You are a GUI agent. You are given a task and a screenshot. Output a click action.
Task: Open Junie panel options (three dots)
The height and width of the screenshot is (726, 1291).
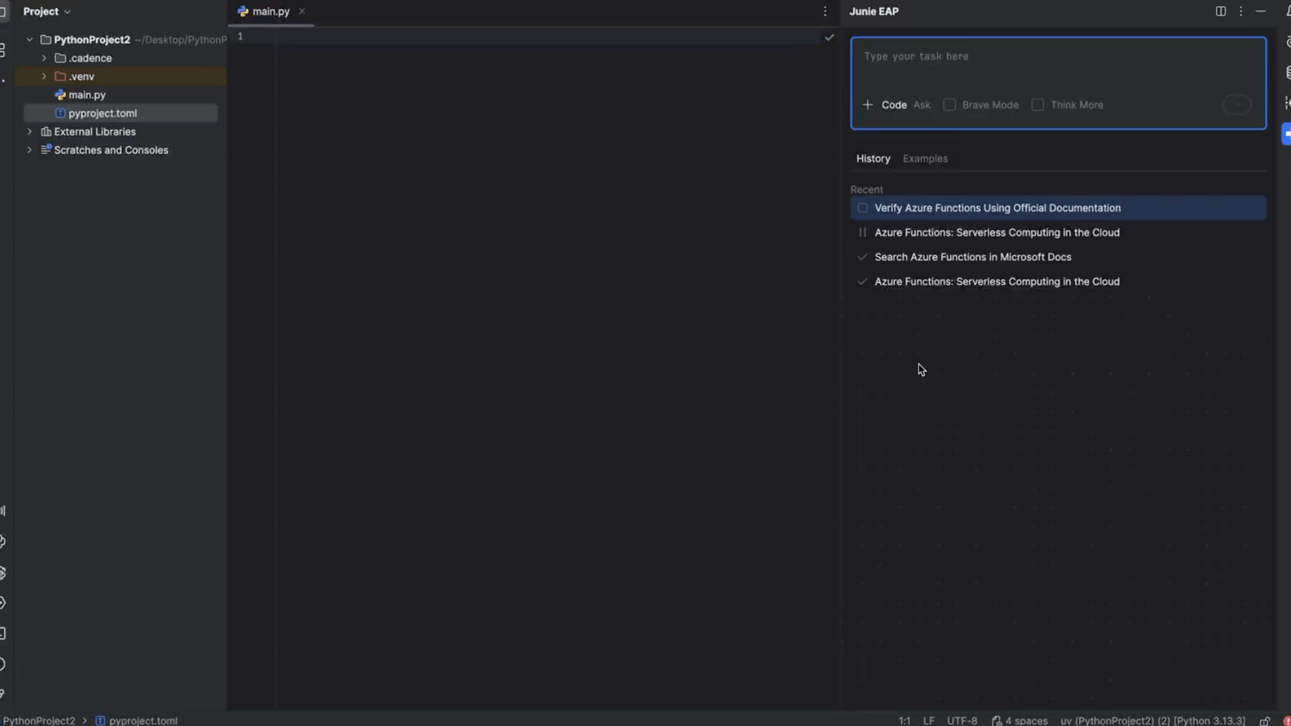tap(1241, 11)
